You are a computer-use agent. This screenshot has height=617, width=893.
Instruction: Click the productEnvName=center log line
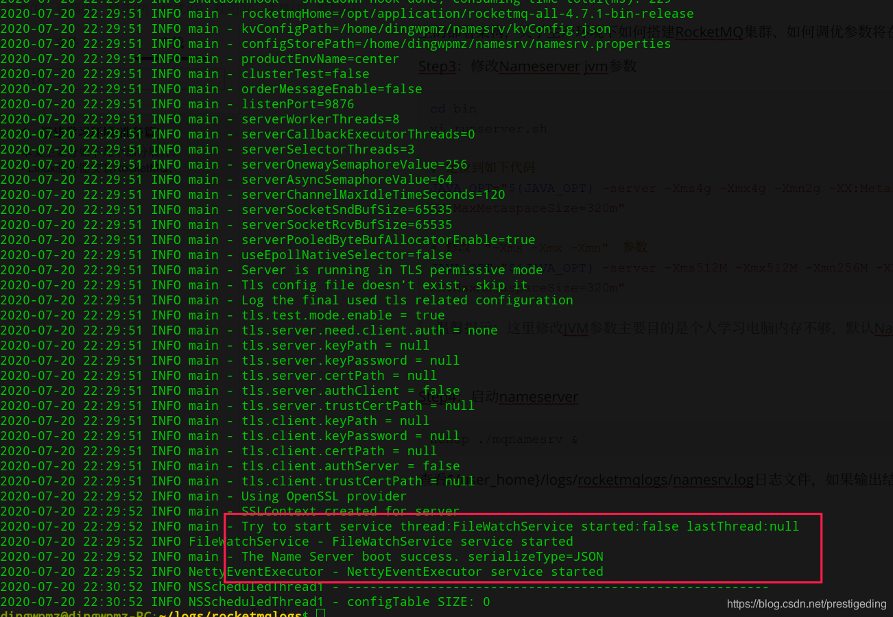tap(320, 59)
